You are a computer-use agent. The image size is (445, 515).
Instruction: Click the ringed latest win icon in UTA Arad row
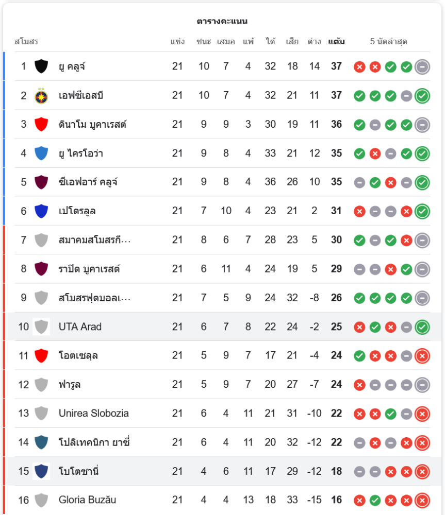click(422, 327)
